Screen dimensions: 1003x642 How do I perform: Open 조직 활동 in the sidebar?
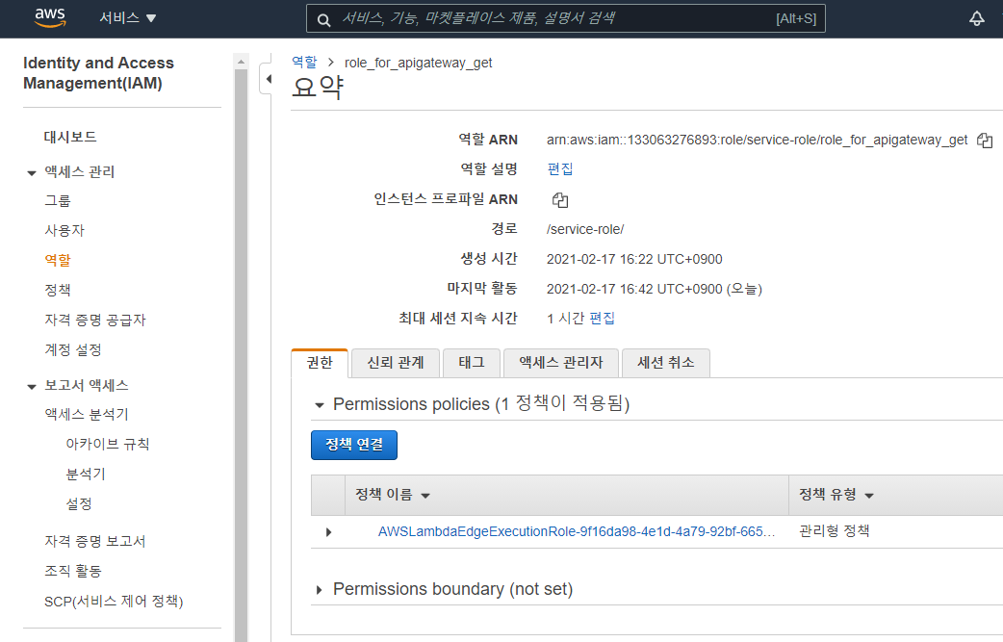pos(73,571)
